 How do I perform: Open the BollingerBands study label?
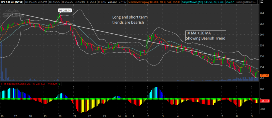246,2
